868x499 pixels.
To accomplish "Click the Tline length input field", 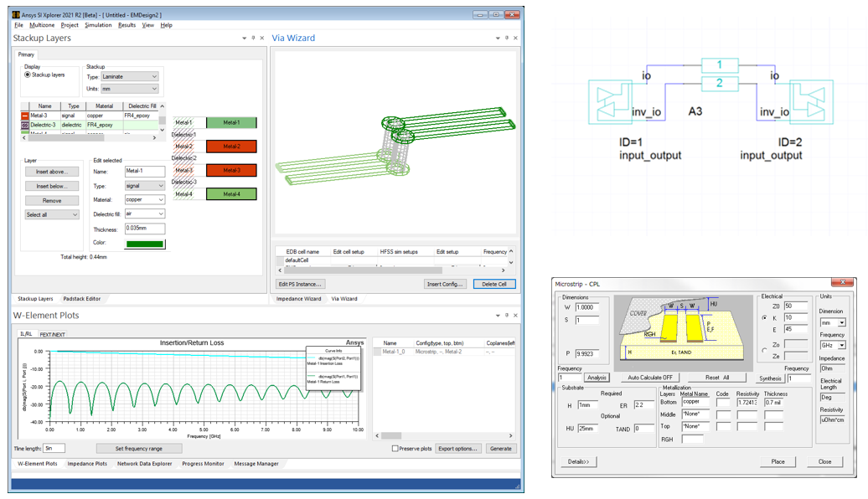I will (54, 448).
